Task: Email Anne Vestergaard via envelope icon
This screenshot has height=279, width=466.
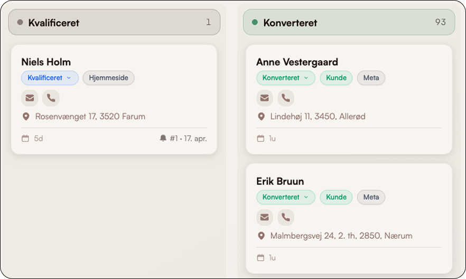Action: [265, 98]
